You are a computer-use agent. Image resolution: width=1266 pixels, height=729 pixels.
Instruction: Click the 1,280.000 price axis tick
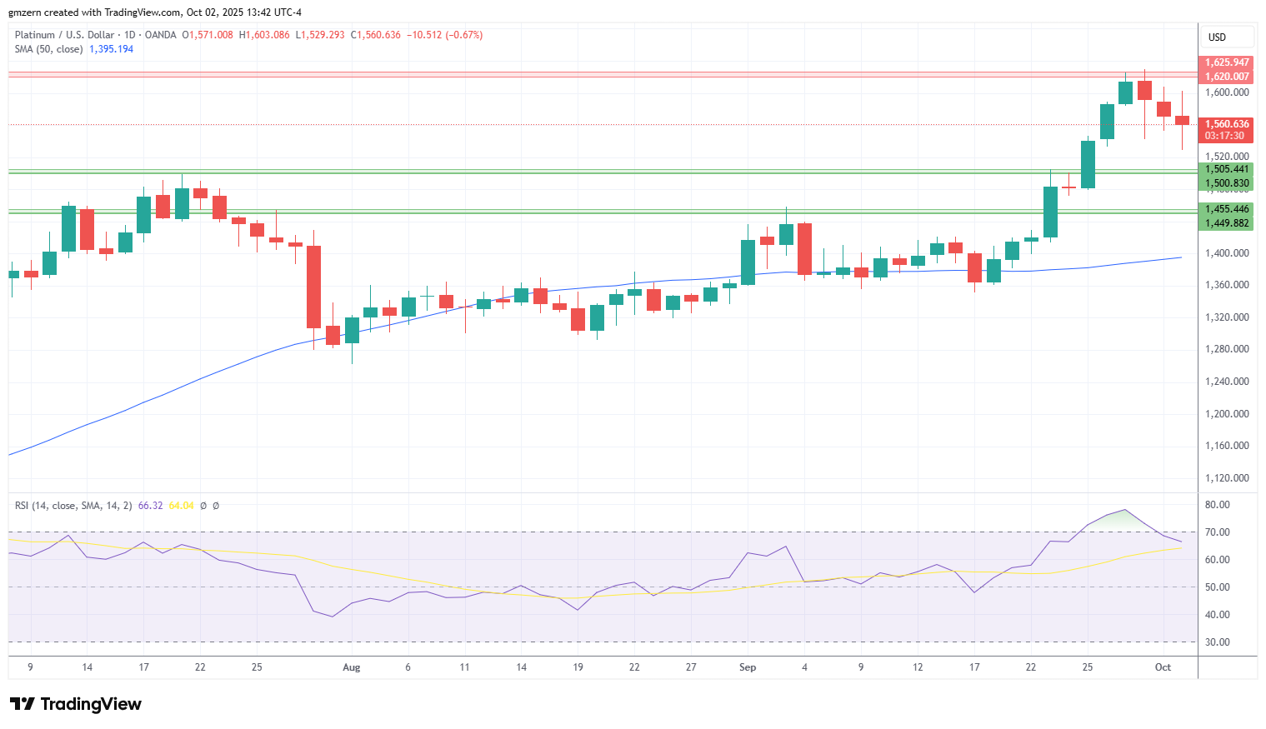click(1227, 349)
